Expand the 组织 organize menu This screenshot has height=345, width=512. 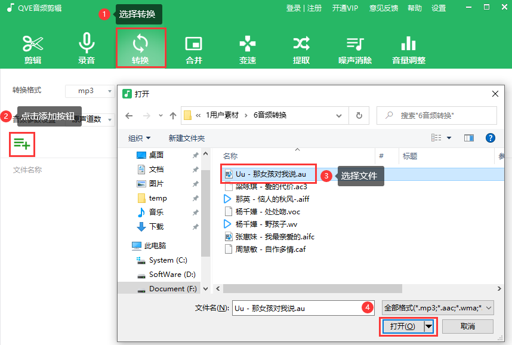[x=140, y=138]
